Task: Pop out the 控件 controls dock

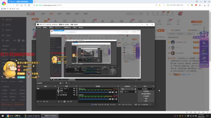Action: (x=153, y=86)
